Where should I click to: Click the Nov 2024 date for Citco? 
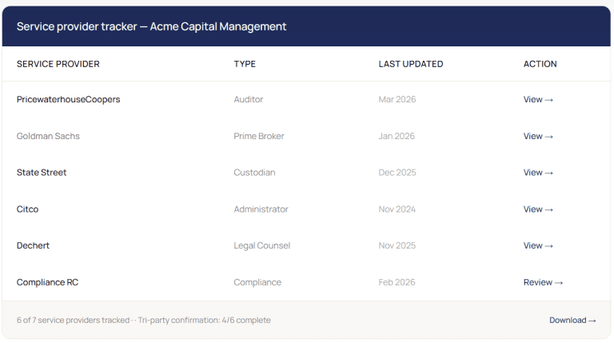pyautogui.click(x=397, y=209)
